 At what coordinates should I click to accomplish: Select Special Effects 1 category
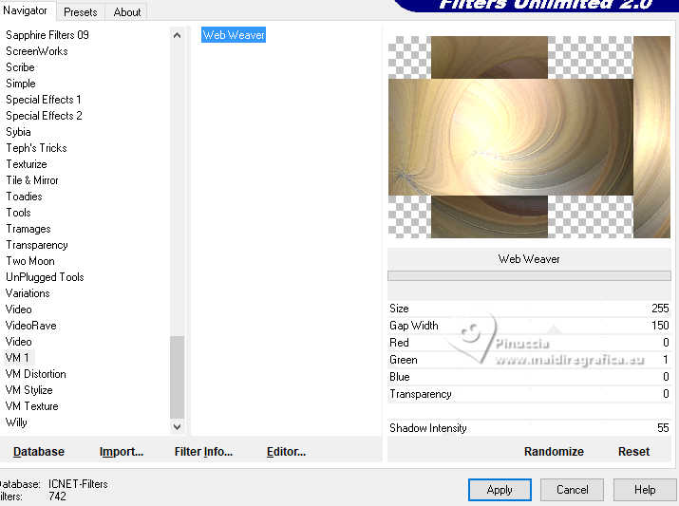point(44,100)
